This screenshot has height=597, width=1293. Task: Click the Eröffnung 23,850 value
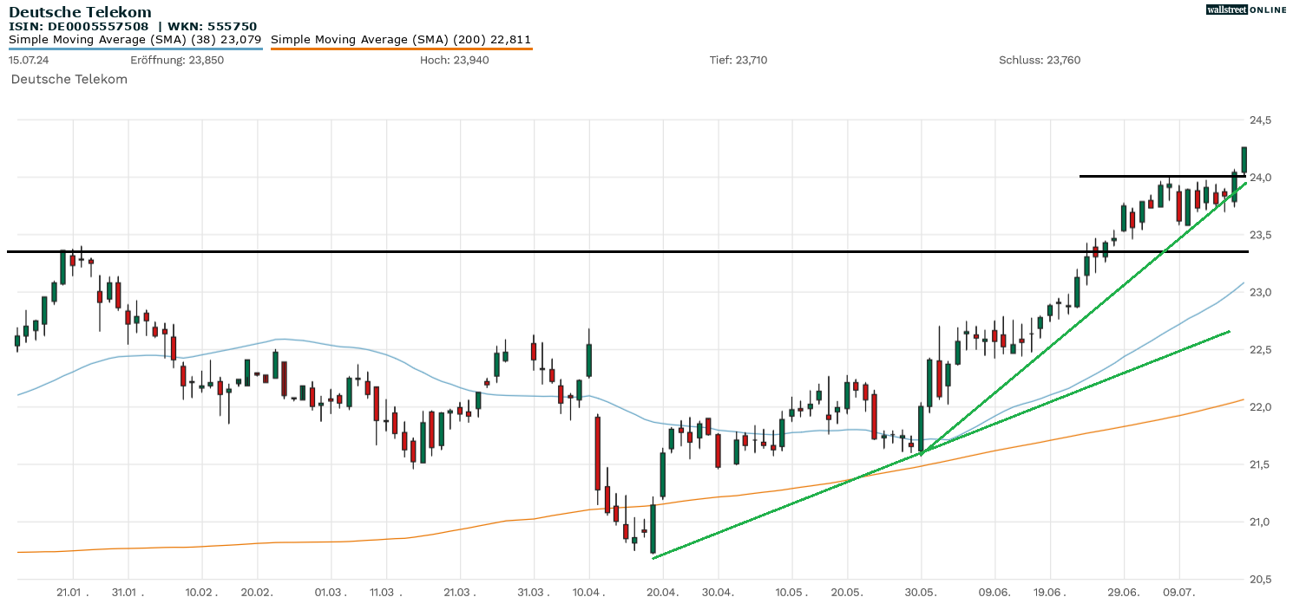177,60
